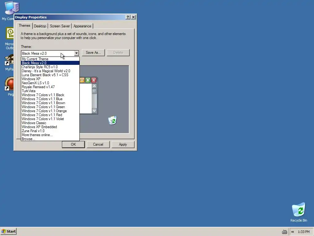The image size is (314, 236).
Task: Open the Screen Saver tab
Action: [x=60, y=26]
